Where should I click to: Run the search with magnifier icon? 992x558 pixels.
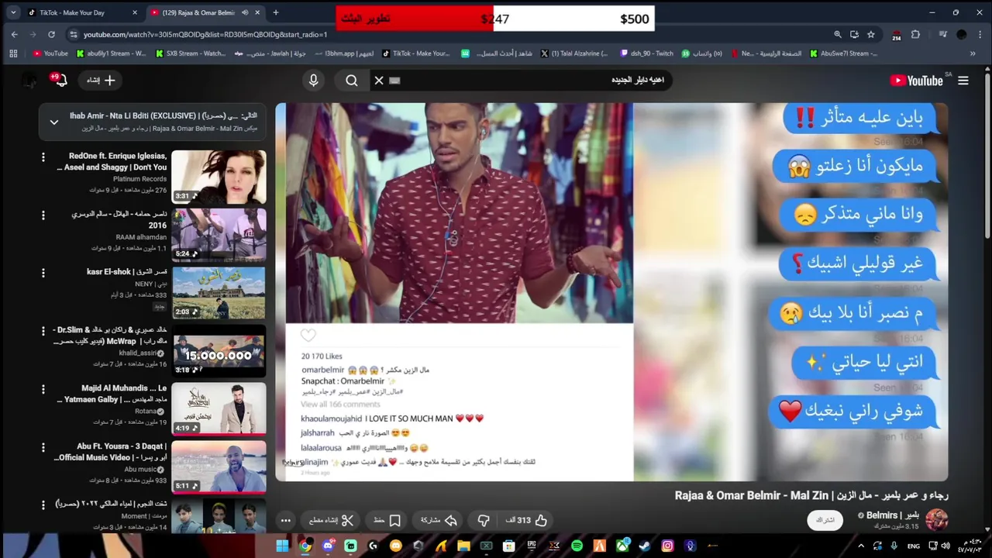[352, 81]
